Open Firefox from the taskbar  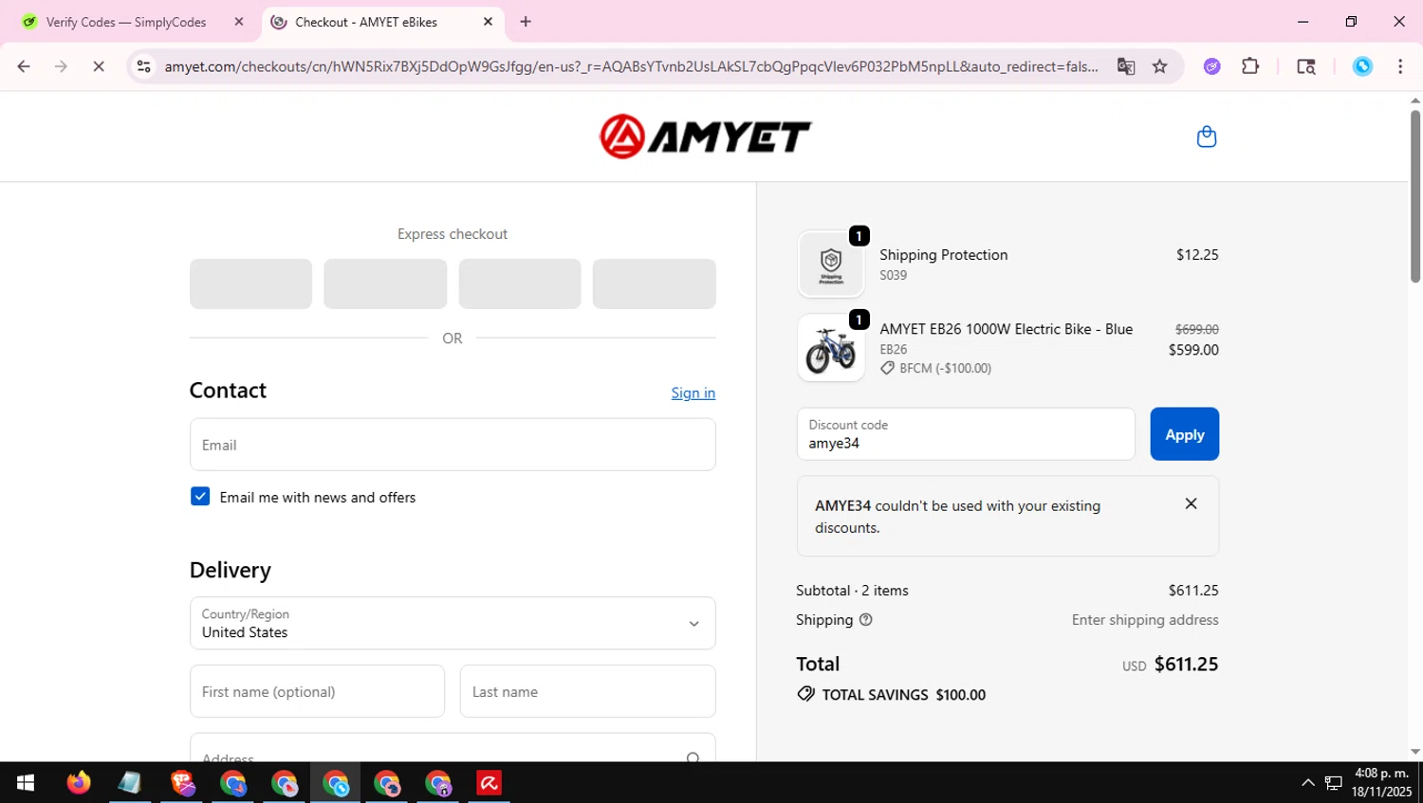point(79,783)
